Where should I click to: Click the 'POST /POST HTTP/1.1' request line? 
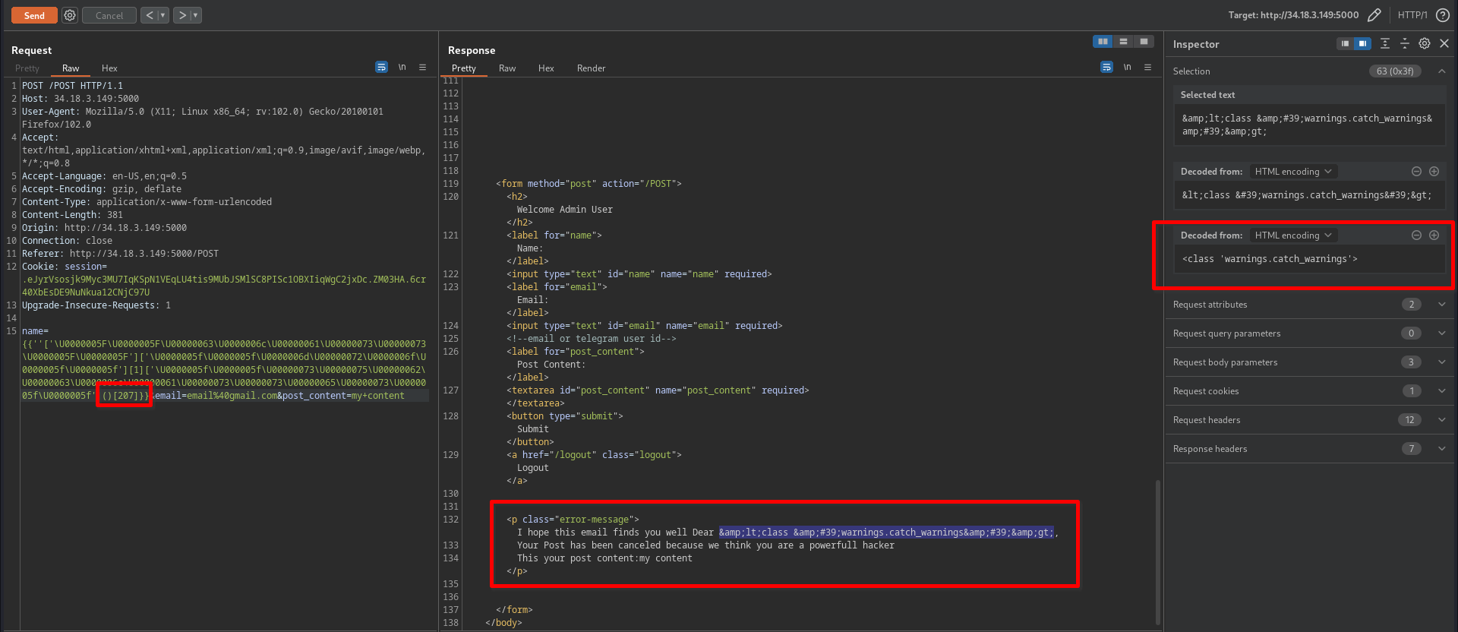click(72, 86)
